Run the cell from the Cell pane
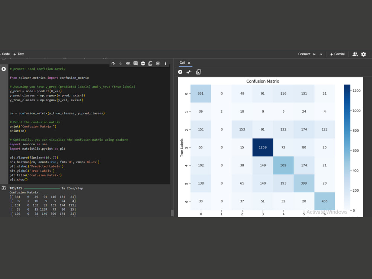This screenshot has width=372, height=279. click(180, 72)
